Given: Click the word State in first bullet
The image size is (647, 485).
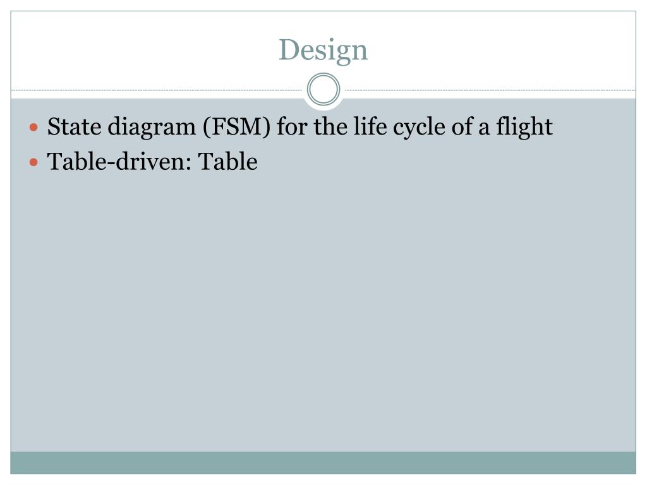Looking at the screenshot, I should (x=75, y=126).
